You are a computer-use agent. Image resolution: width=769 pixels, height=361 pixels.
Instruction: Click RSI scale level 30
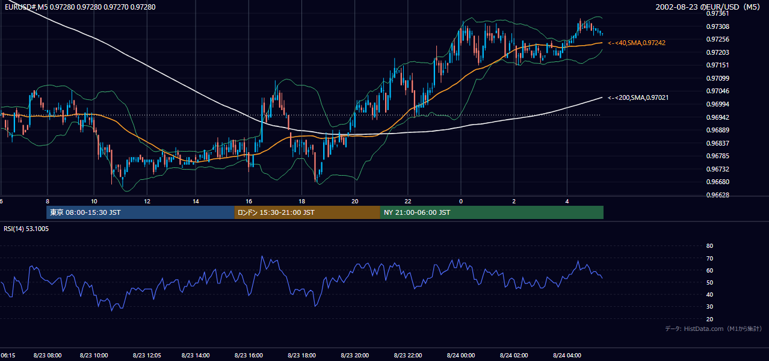(709, 307)
